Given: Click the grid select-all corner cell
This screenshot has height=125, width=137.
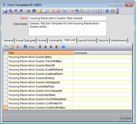Looking at the screenshot, I should (x=5, y=53).
